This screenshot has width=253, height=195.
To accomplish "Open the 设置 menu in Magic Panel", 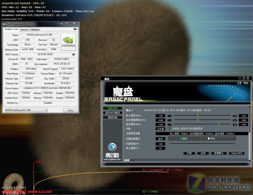I will [x=239, y=83].
